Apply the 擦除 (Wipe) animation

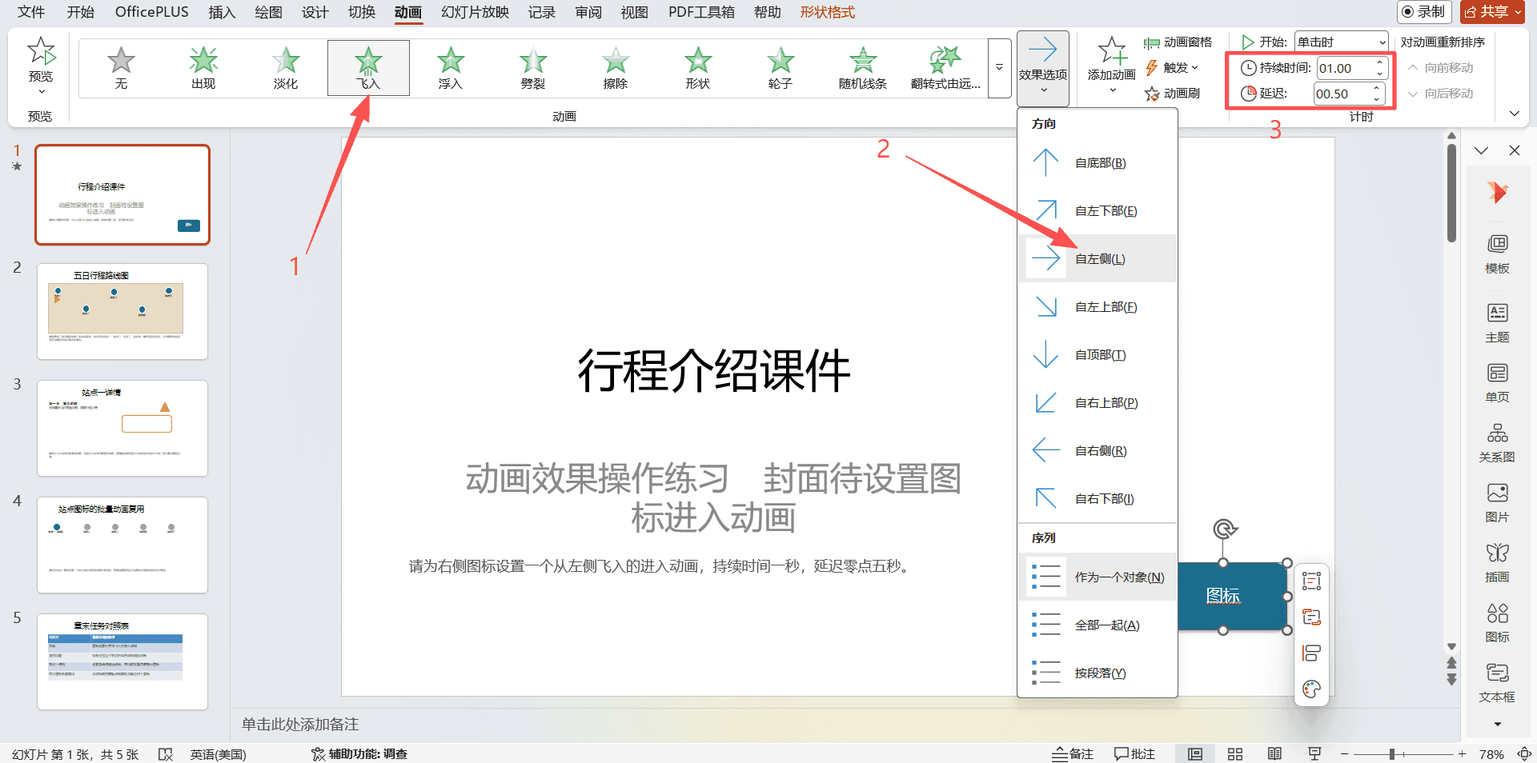616,68
